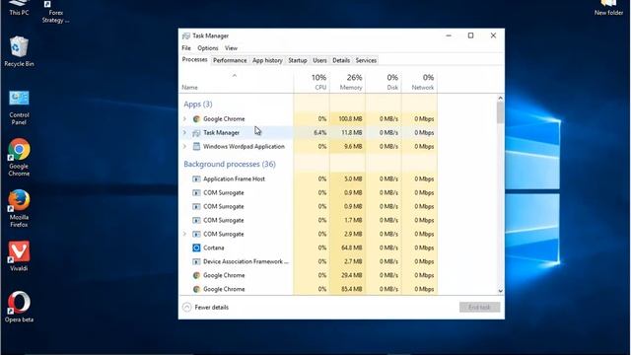
Task: Click the Task Manager process row icon
Action: 196,133
